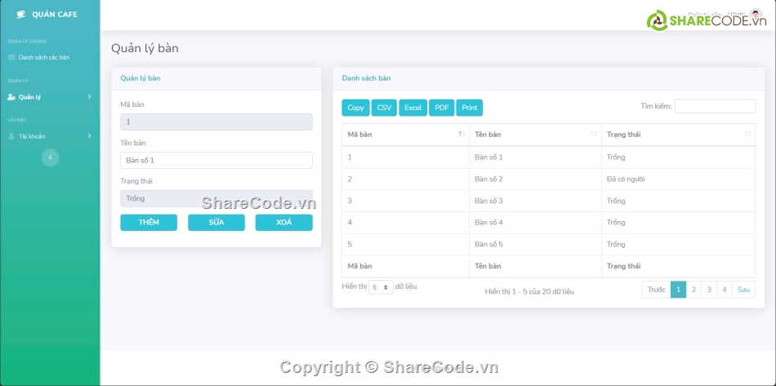Screen dimensions: 776x386
Task: Select the table row for Bàn số 2
Action: [x=548, y=180]
